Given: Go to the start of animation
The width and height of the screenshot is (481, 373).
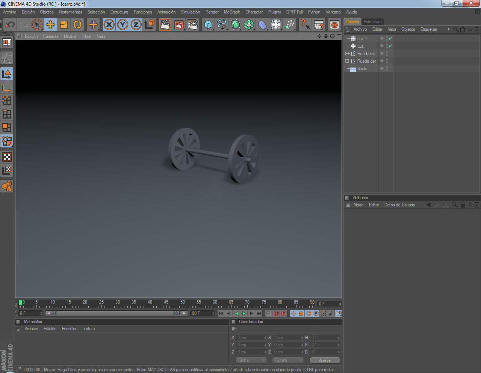Looking at the screenshot, I should coord(221,313).
